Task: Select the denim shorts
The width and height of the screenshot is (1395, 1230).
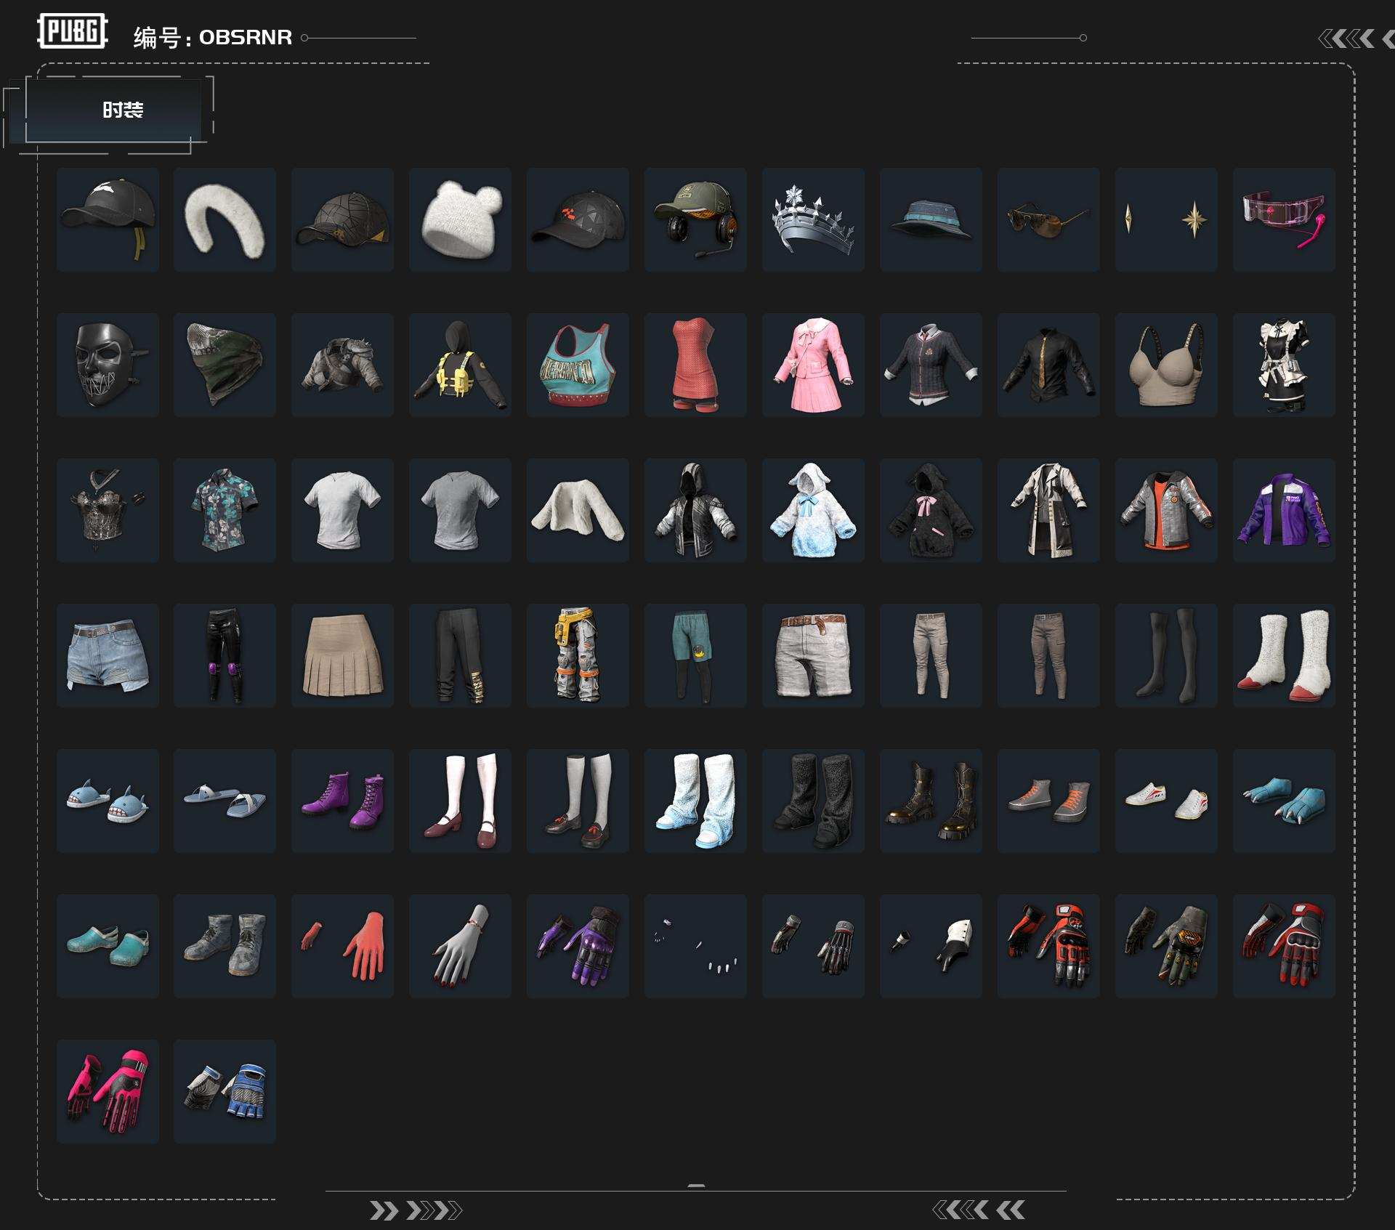Action: (108, 655)
